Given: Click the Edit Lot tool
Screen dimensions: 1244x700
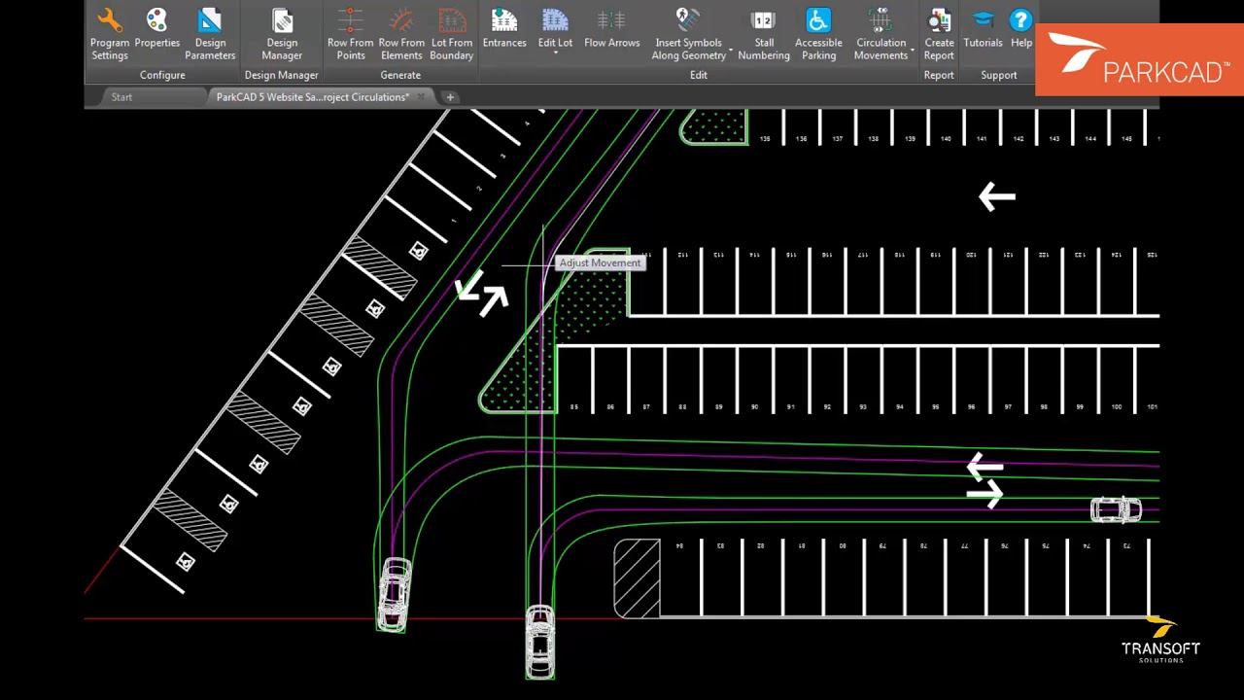Looking at the screenshot, I should (x=555, y=29).
